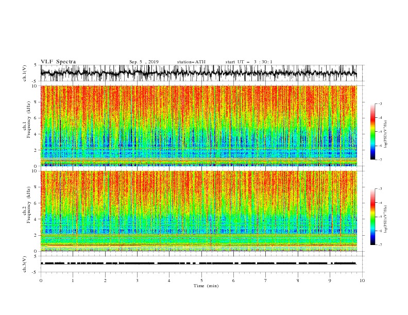Click the ch.1 waveform trace plot
This screenshot has height=315, width=408.
(x=199, y=73)
